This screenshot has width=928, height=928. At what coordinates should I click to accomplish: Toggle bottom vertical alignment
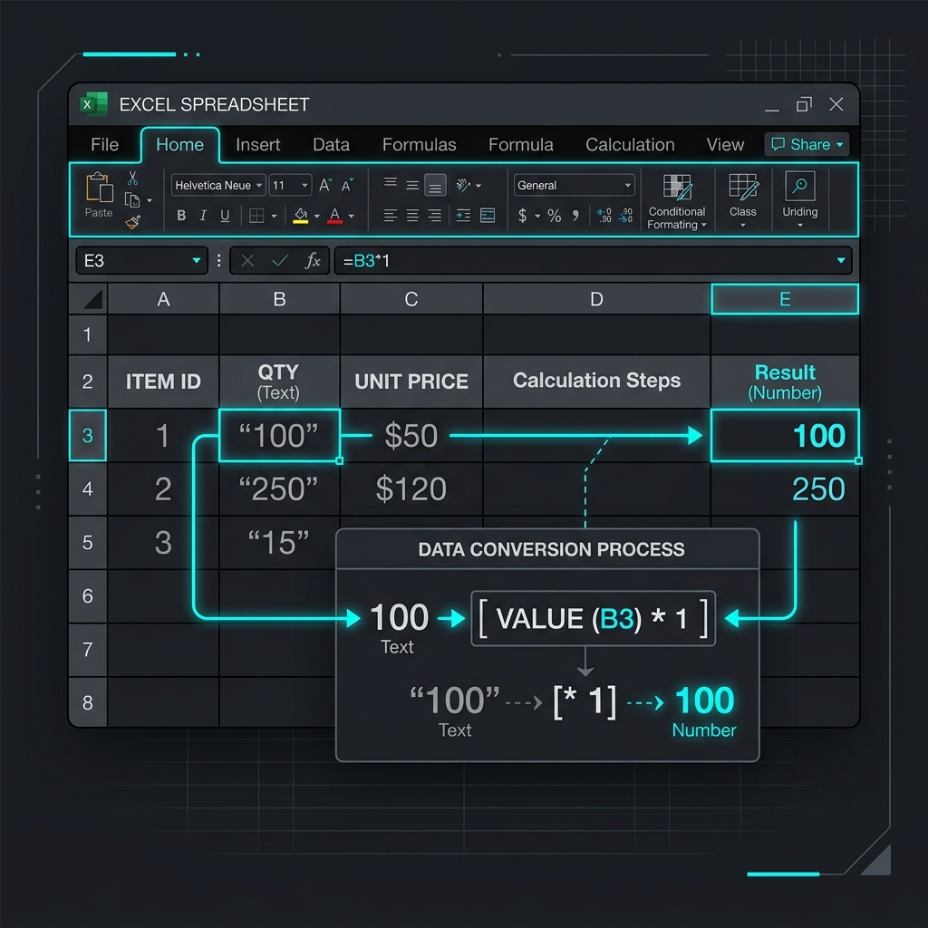[435, 186]
